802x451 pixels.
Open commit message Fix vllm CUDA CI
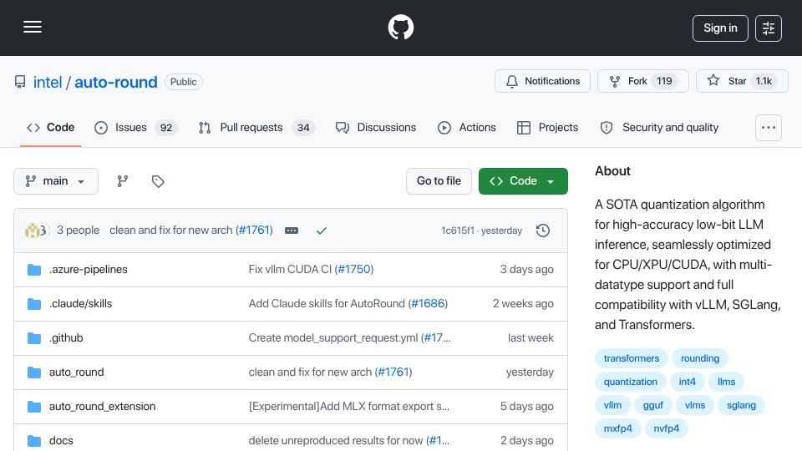(290, 270)
